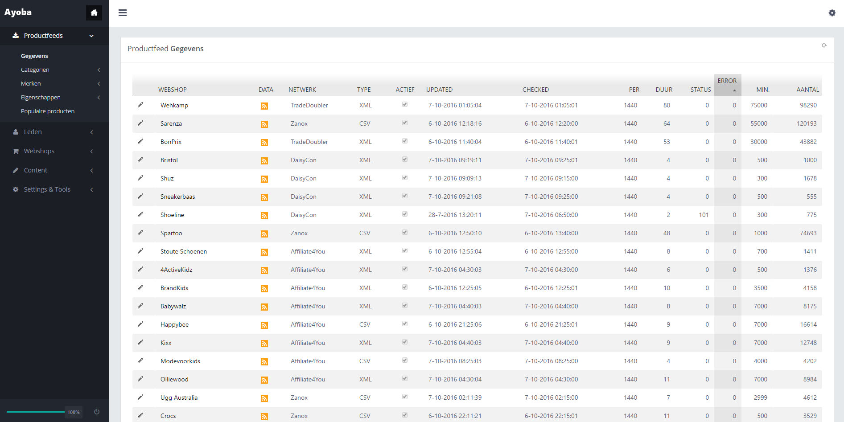The image size is (844, 422).
Task: Refresh the Productfeed Gegevens panel
Action: [x=824, y=45]
